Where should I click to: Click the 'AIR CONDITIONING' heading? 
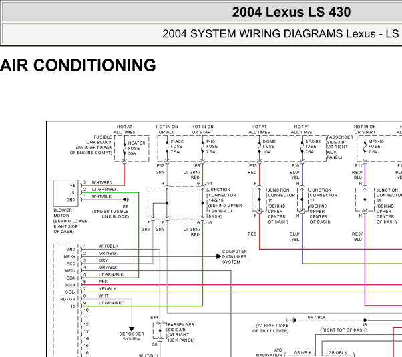point(78,65)
